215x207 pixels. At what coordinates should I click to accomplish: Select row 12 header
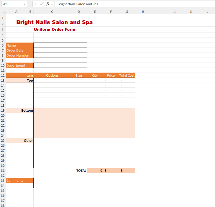(3, 76)
